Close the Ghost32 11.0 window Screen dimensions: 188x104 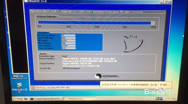pos(170,2)
